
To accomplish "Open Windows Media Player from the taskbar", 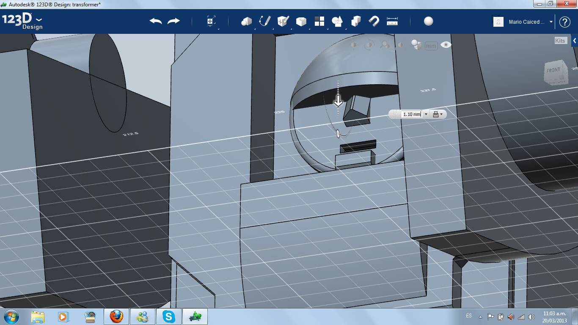I will point(64,317).
